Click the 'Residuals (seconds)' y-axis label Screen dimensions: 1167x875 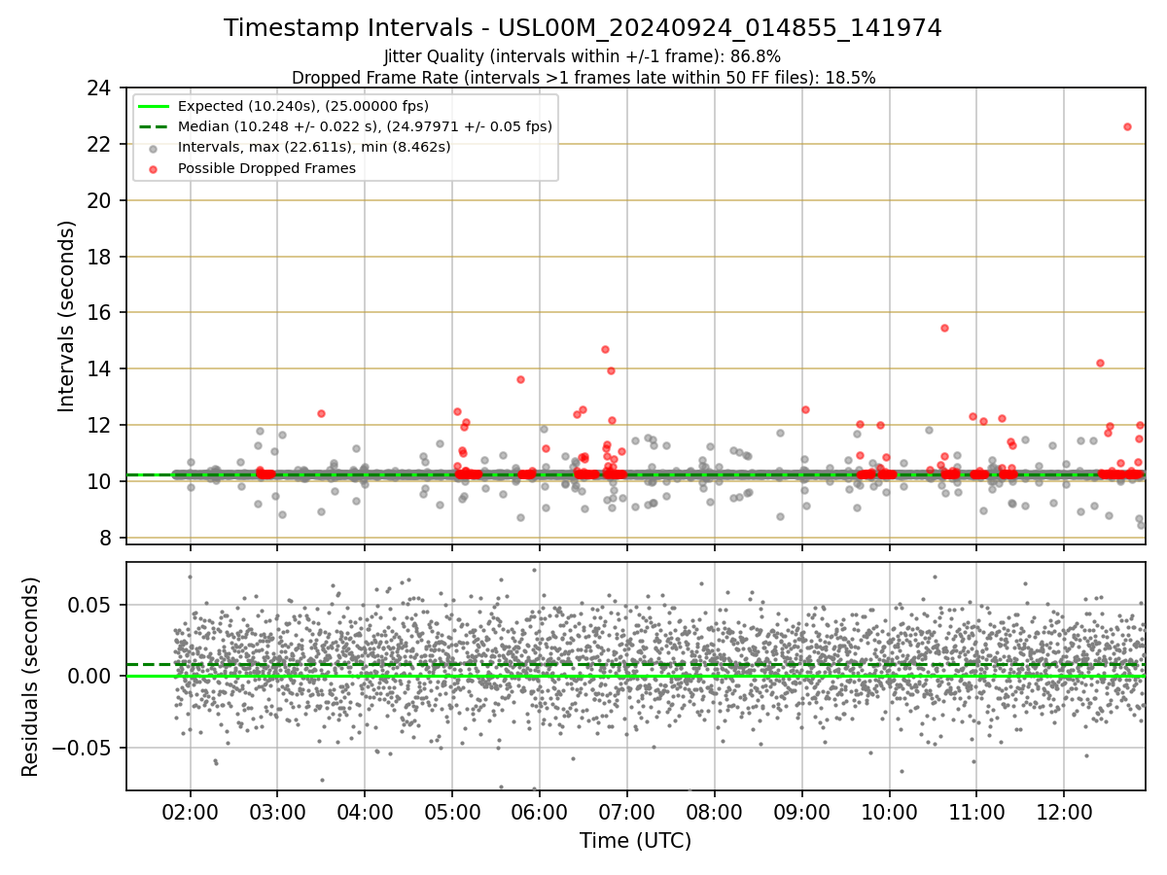[x=31, y=677]
